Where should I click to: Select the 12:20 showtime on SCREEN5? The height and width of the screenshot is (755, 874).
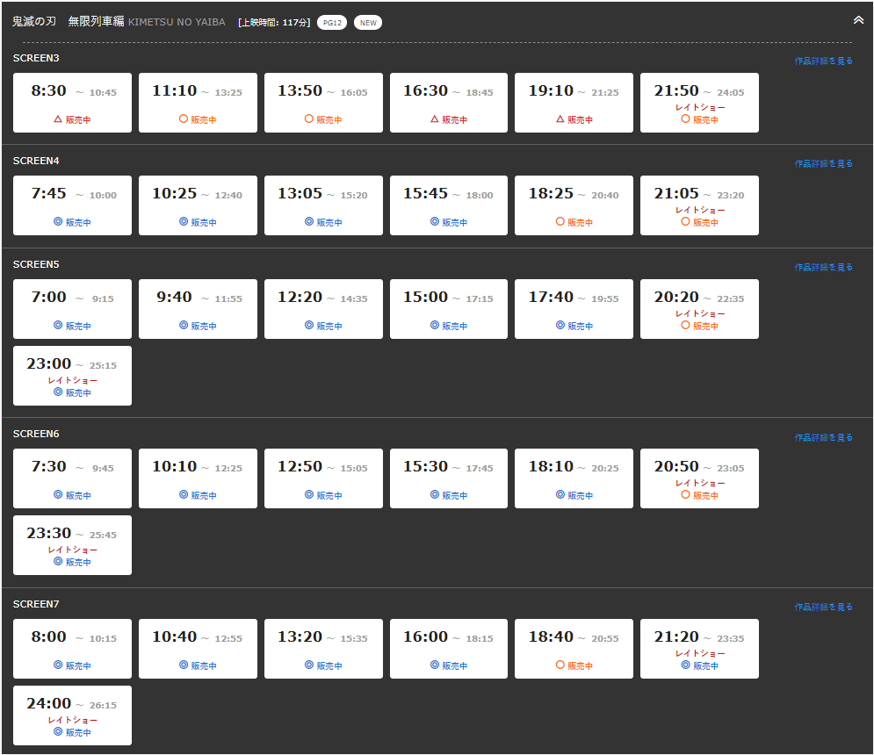point(323,309)
